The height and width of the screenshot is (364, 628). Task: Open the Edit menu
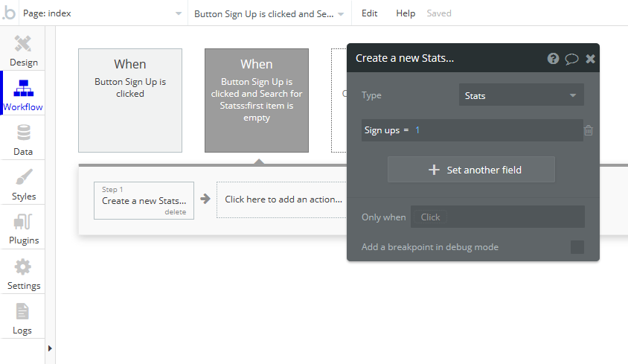coord(369,13)
